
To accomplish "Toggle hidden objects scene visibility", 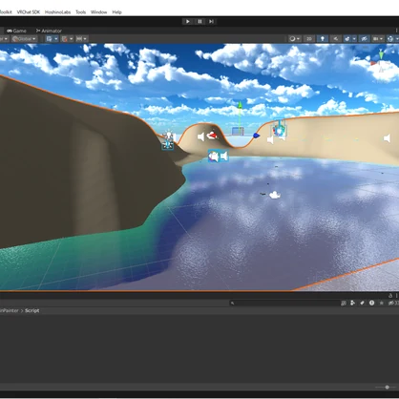I will click(x=364, y=39).
